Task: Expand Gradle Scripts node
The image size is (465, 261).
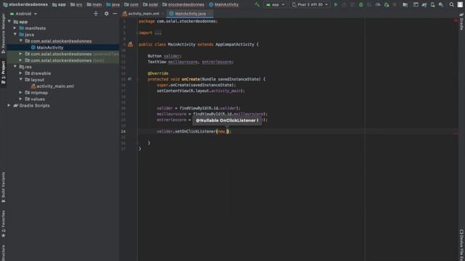Action: pos(9,105)
